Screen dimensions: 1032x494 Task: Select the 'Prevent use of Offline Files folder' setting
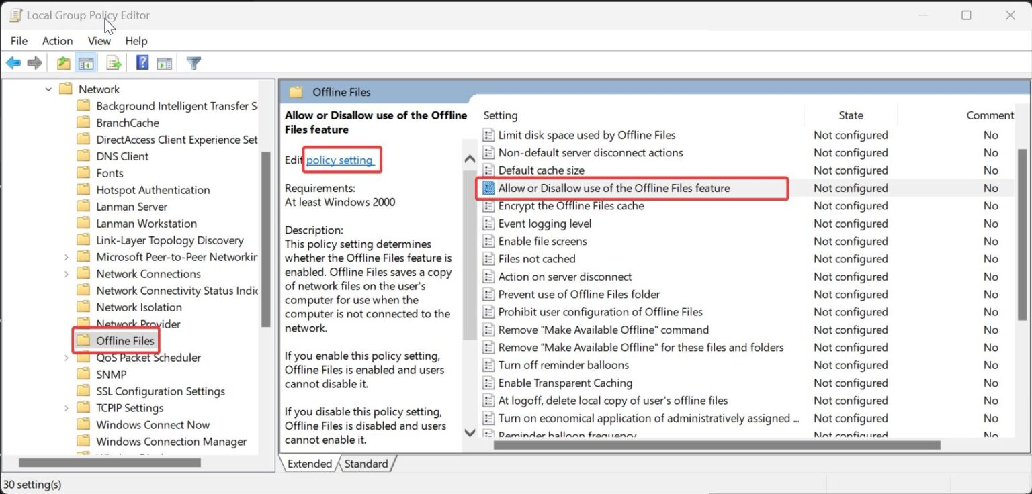(x=578, y=294)
